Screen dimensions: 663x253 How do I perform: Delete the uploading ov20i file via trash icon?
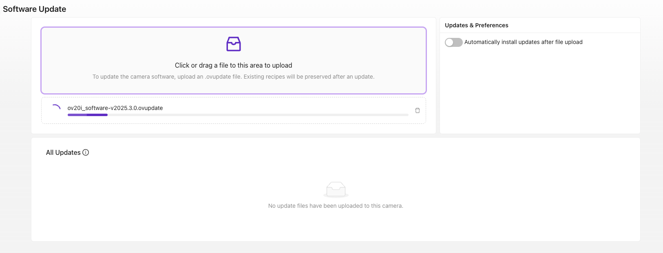pos(417,110)
